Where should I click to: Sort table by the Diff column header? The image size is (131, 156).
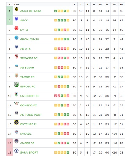pyautogui.click(x=114, y=4)
